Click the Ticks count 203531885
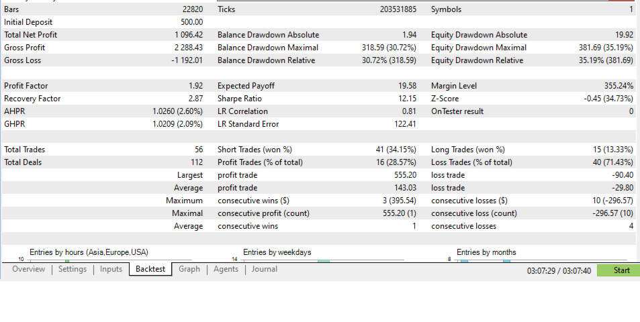The height and width of the screenshot is (322, 640). tap(398, 9)
